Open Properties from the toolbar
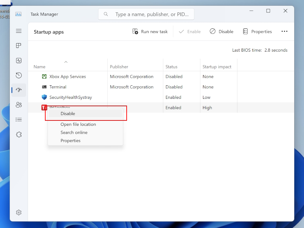 257,31
